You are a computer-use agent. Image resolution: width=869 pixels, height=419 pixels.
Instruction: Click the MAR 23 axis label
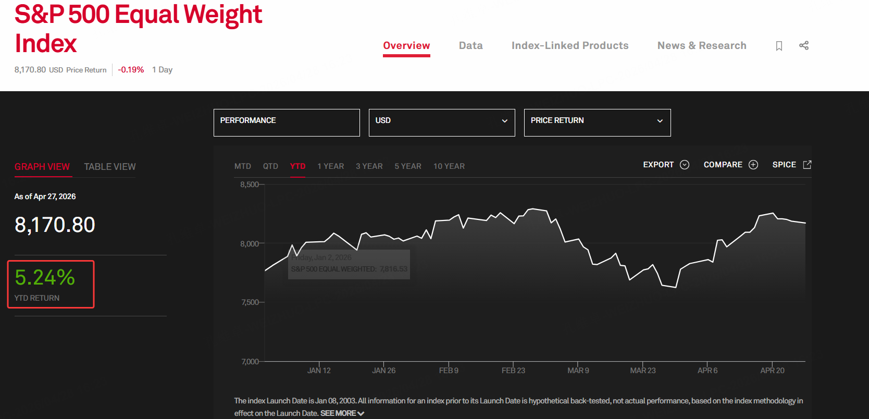pos(643,371)
